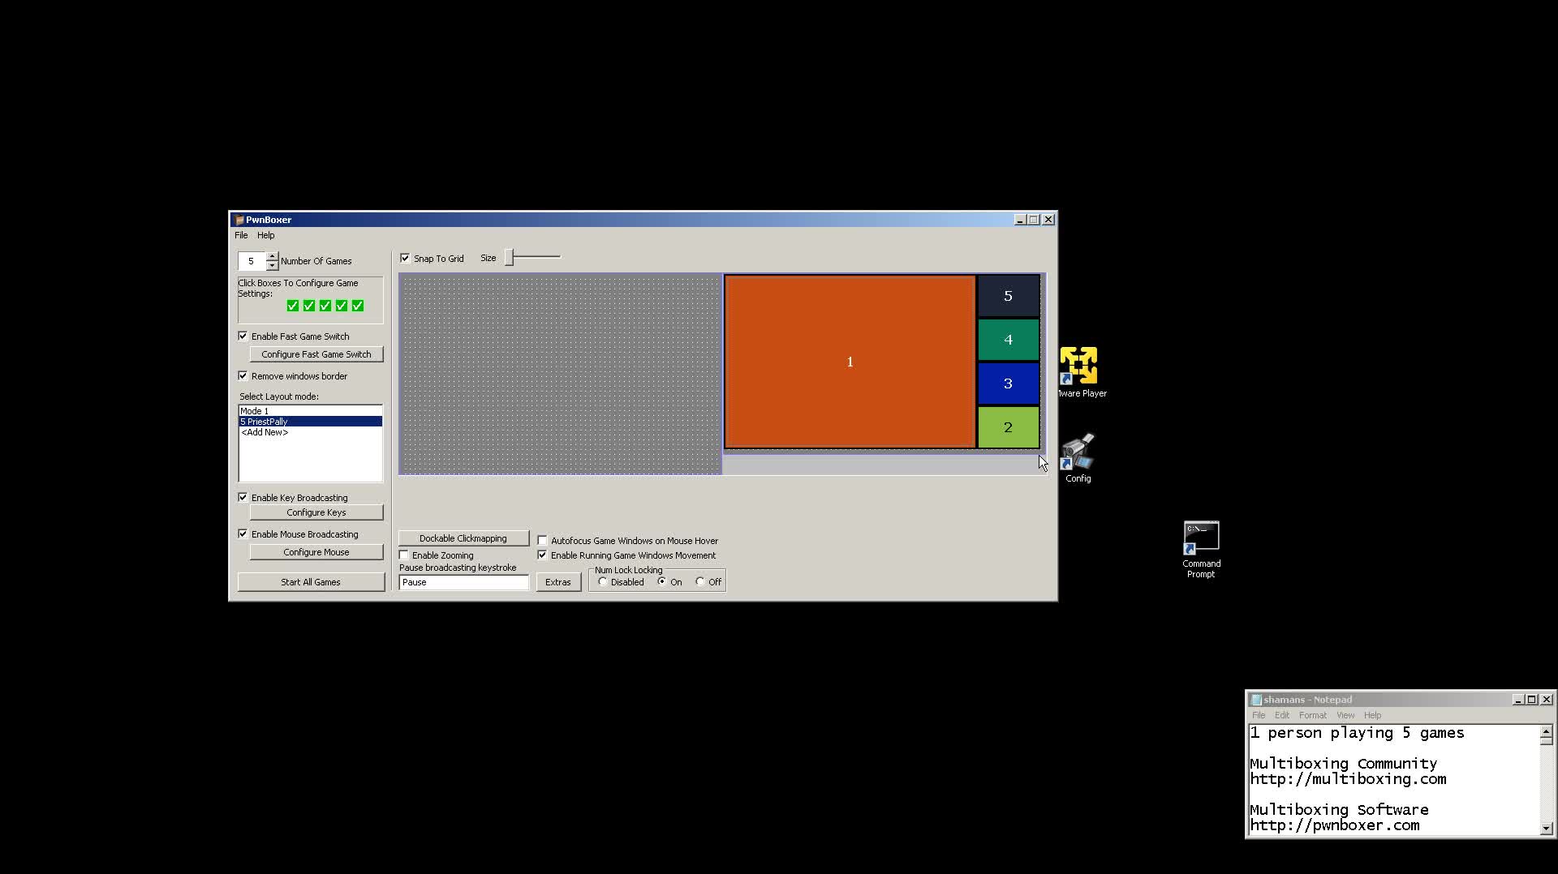Toggle Enable Key Broadcasting checkbox
This screenshot has width=1558, height=874.
pyautogui.click(x=243, y=497)
